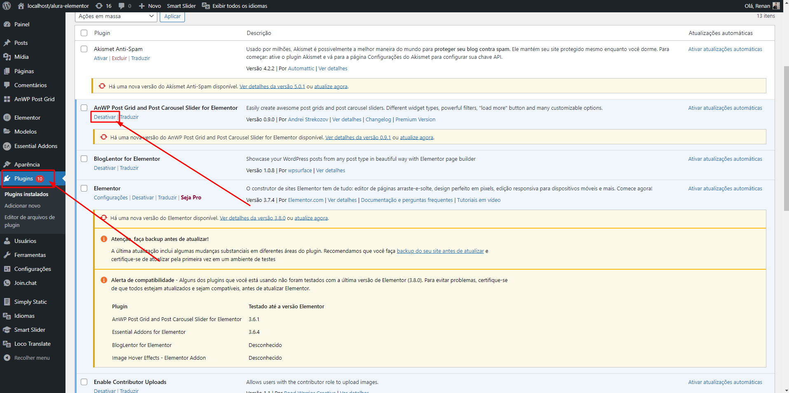Click Seja Pro link under Elementor
The image size is (789, 393).
click(191, 197)
